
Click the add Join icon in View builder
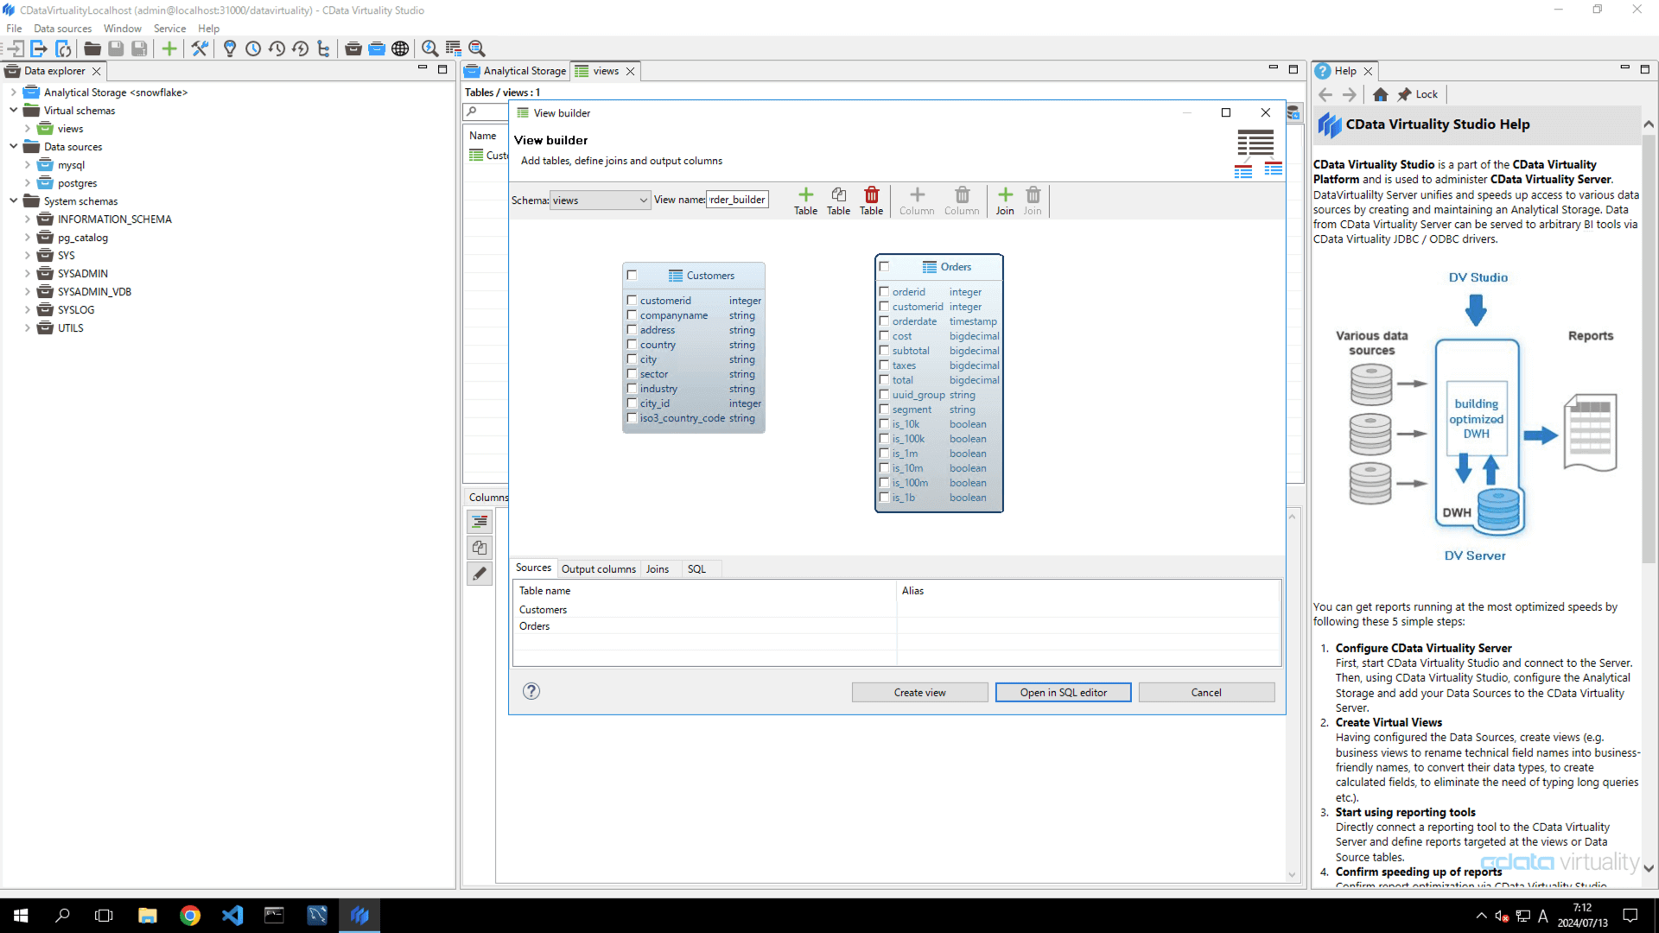click(x=1004, y=200)
